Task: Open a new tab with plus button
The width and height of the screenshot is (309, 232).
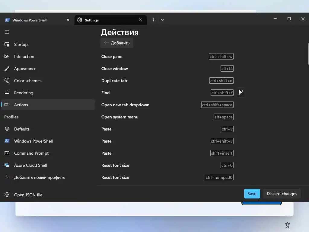Action: [x=154, y=20]
